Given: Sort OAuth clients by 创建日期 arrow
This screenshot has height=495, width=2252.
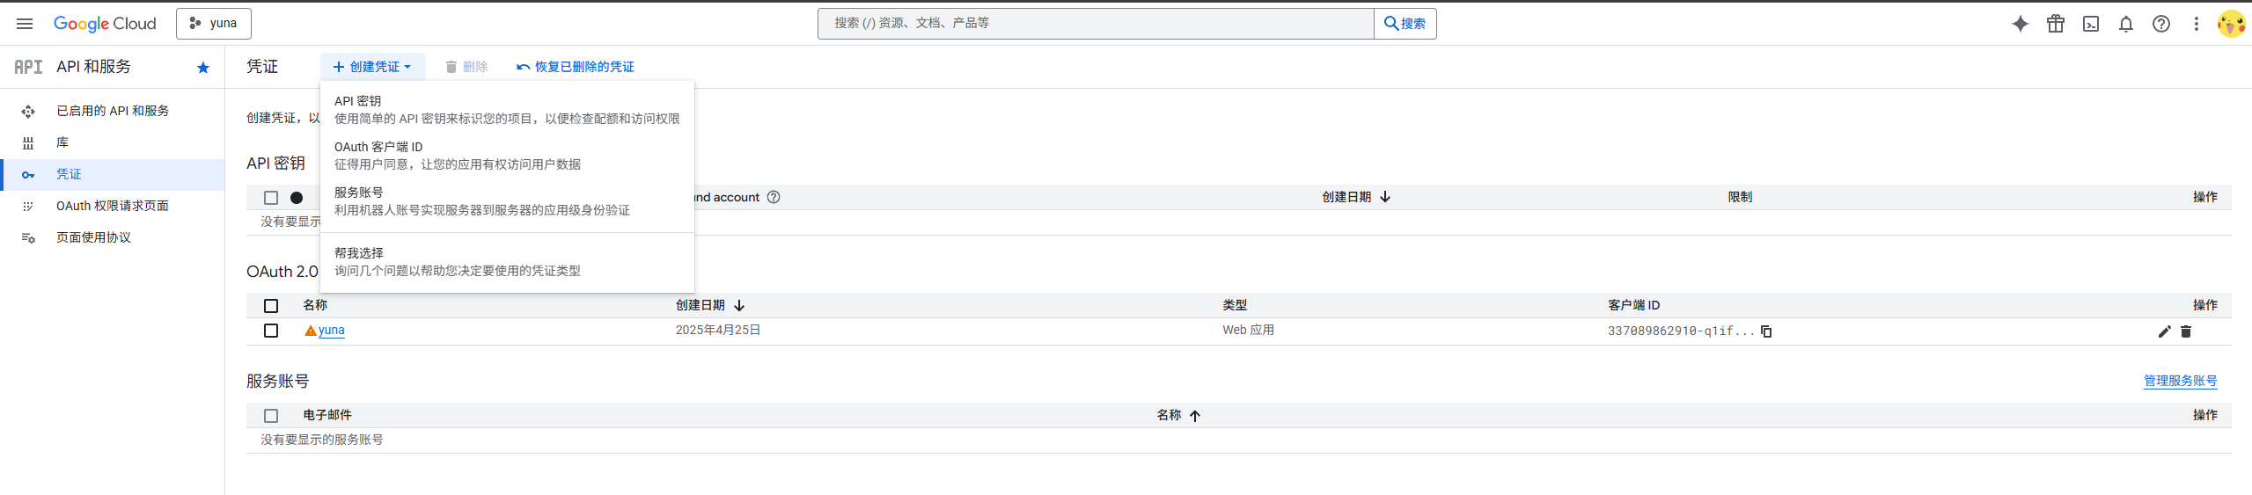Looking at the screenshot, I should click(x=739, y=306).
